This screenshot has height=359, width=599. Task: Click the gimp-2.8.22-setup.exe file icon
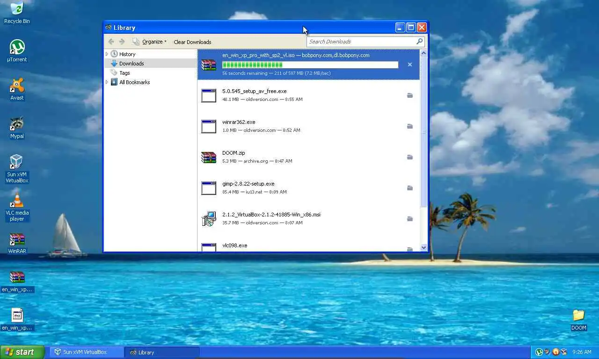pos(209,188)
